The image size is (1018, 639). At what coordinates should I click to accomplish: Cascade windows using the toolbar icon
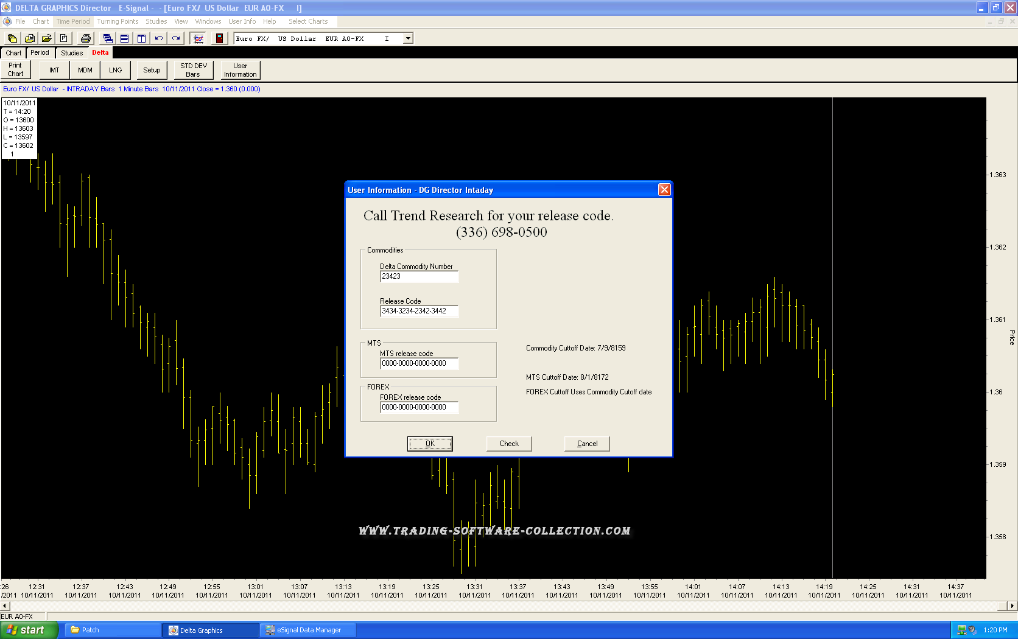click(x=108, y=38)
